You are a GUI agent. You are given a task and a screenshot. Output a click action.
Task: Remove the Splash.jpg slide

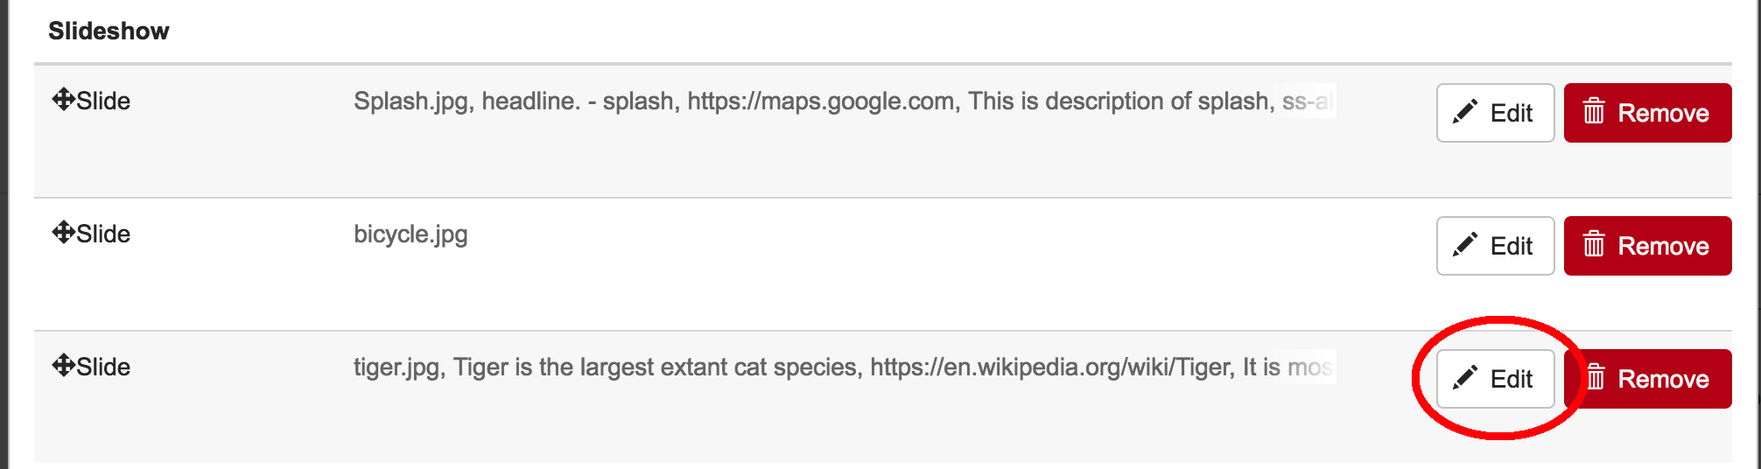point(1647,113)
